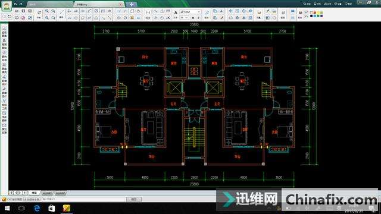
Task: Click the undo arrow in the title bar
Action: tap(15, 4)
